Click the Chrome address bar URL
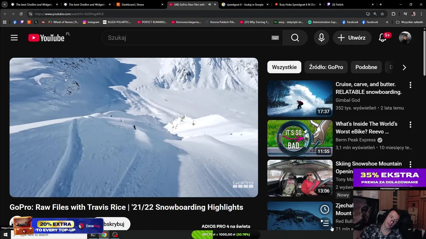 pos(69,14)
